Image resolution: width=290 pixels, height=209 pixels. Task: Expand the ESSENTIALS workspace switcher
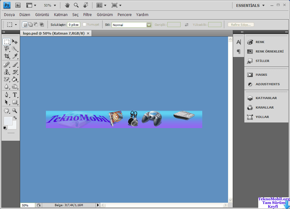[x=250, y=5]
